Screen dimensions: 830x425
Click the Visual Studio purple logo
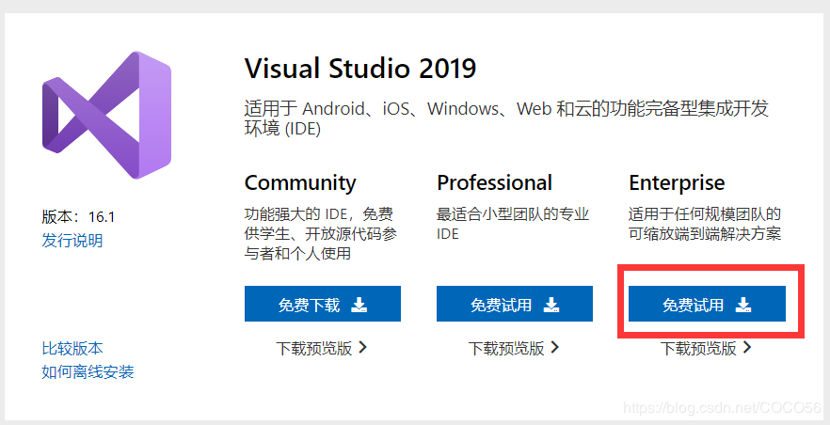pos(106,115)
